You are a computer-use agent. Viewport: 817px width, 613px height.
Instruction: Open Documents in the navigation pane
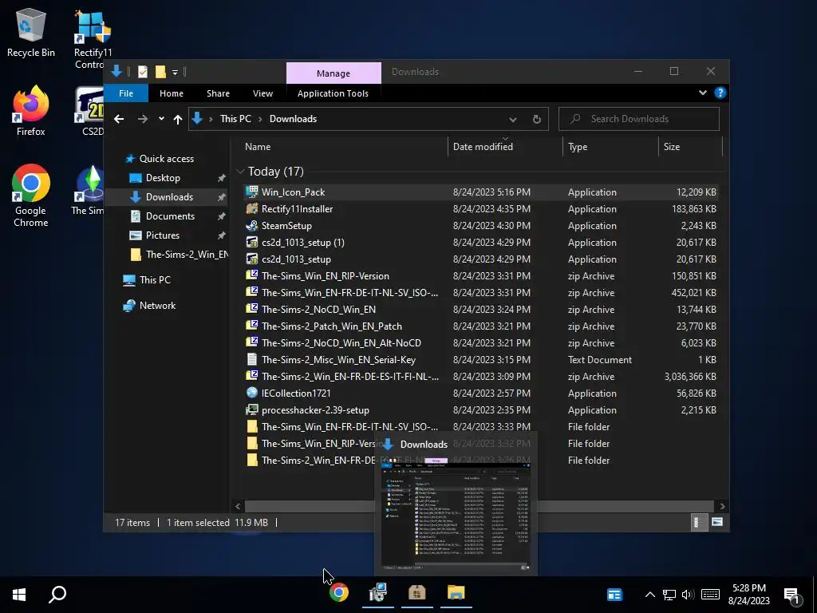tap(170, 216)
